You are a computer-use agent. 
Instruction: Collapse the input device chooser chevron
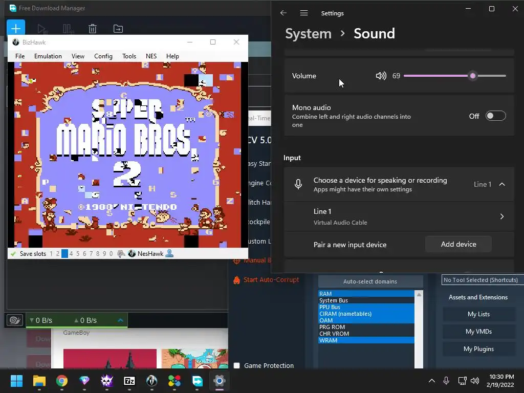click(502, 184)
